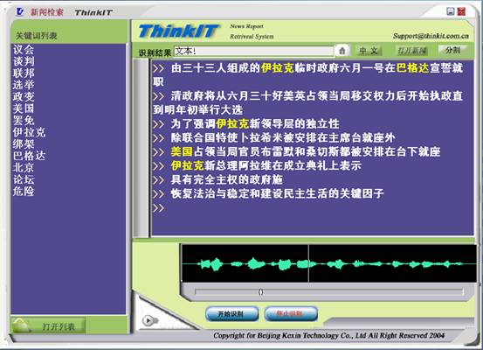Click the home icon beside text field
Image resolution: width=483 pixels, height=350 pixels.
click(342, 50)
